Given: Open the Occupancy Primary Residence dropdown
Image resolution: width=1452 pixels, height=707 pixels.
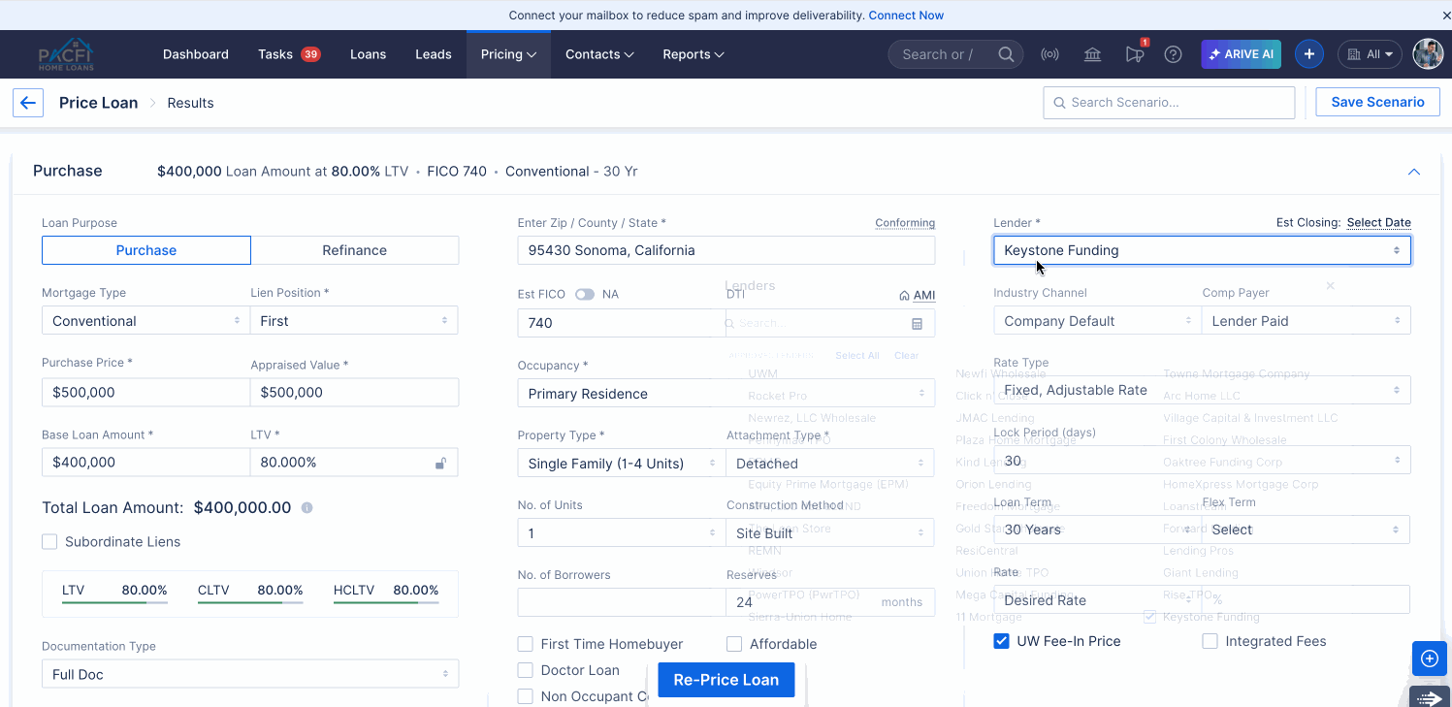Looking at the screenshot, I should (x=726, y=394).
